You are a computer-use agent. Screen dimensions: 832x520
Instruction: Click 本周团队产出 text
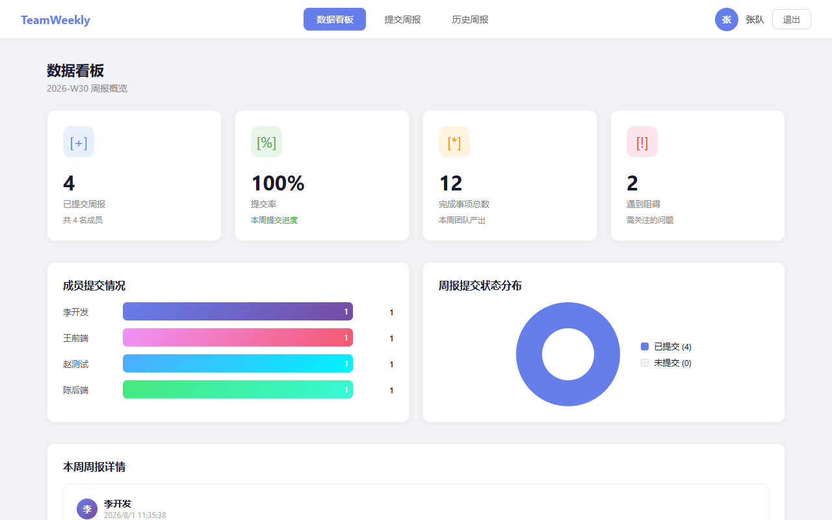[462, 220]
